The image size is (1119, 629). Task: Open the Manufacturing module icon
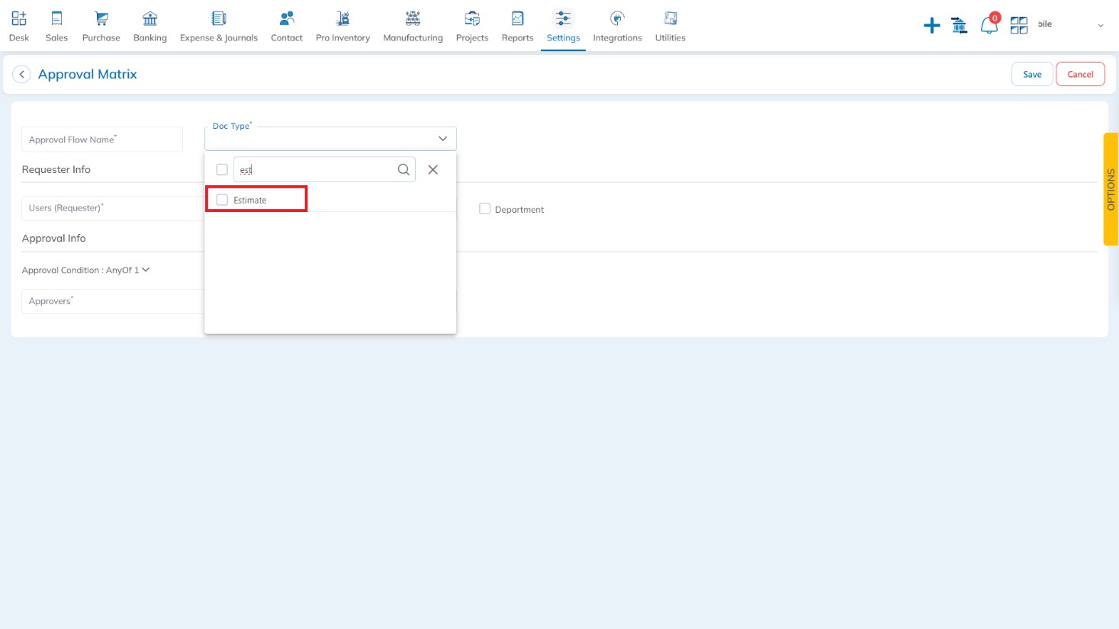click(x=413, y=18)
